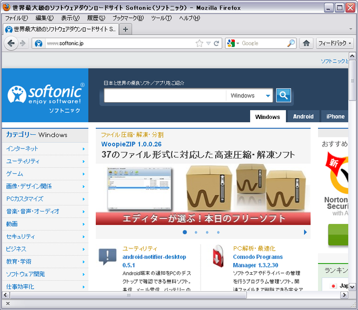Viewport: 358px width, 310px height.
Task: Open the 編集 menu
Action: pos(45,18)
